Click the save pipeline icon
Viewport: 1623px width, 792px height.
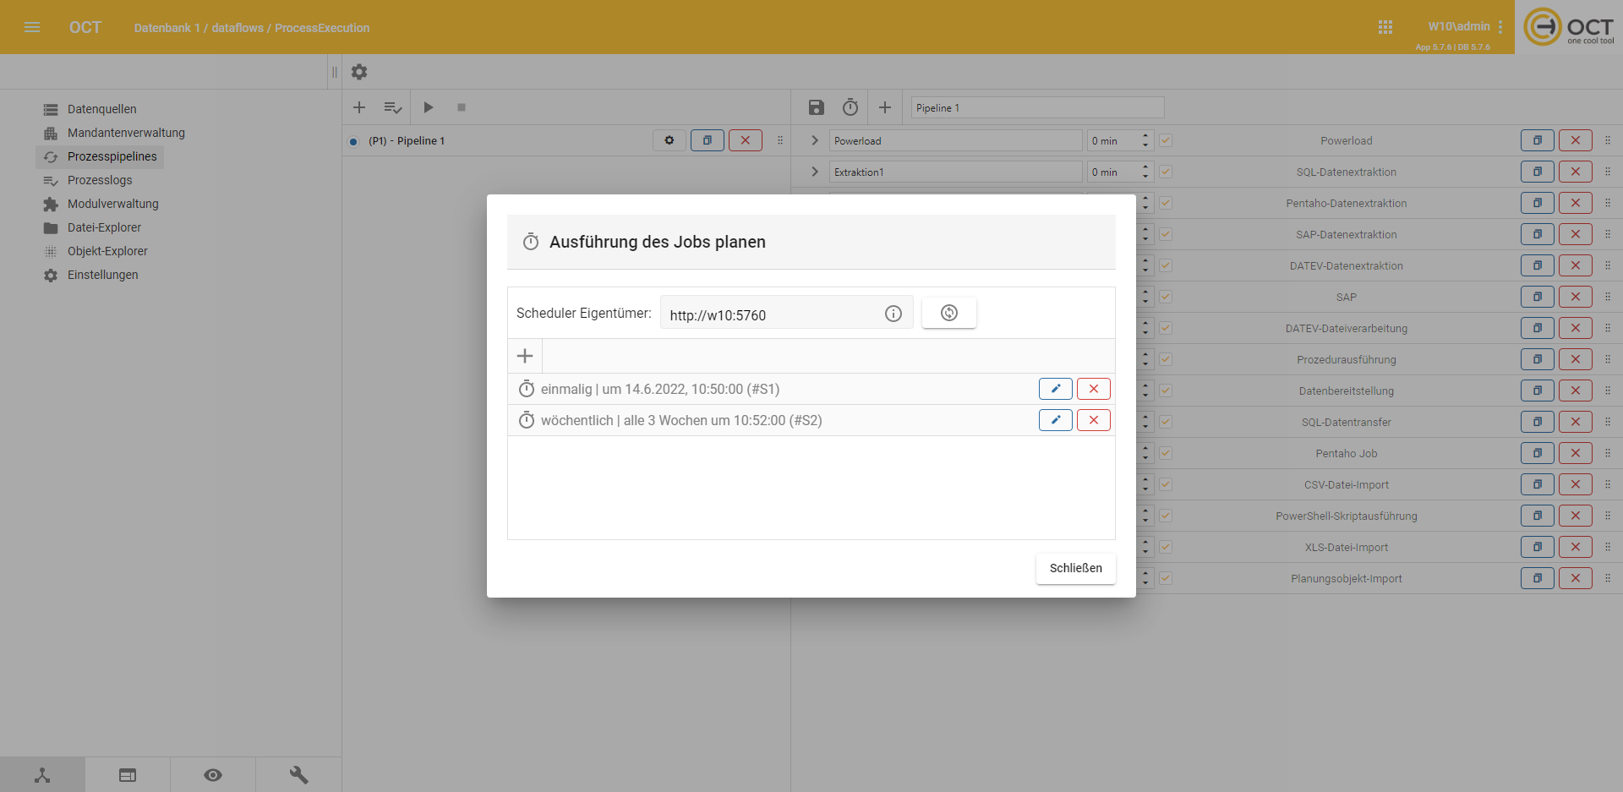(x=816, y=107)
